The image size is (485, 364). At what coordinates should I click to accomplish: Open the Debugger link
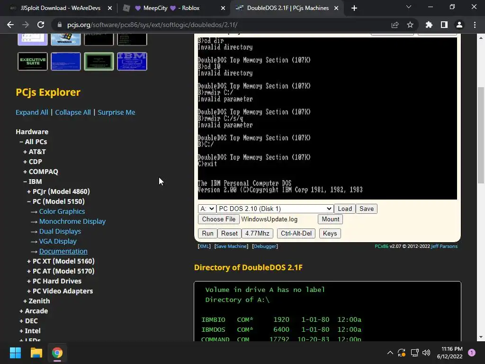point(265,246)
